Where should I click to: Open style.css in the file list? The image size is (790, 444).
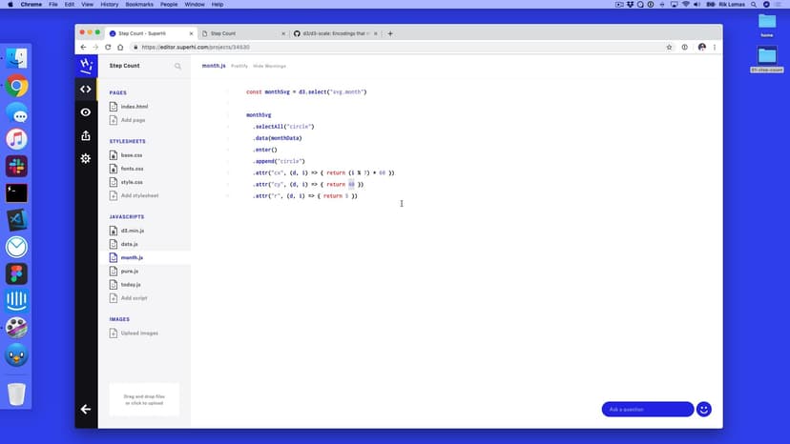pos(132,182)
